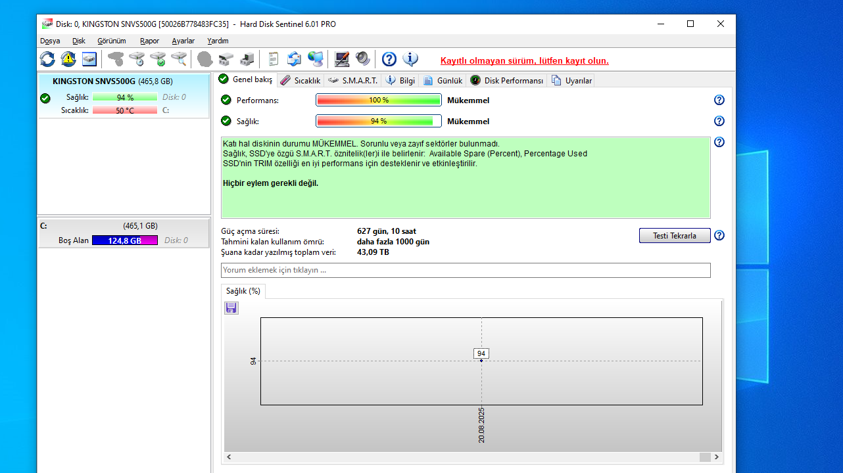Click the 94 data point label in the graph
The width and height of the screenshot is (843, 473).
tap(481, 353)
